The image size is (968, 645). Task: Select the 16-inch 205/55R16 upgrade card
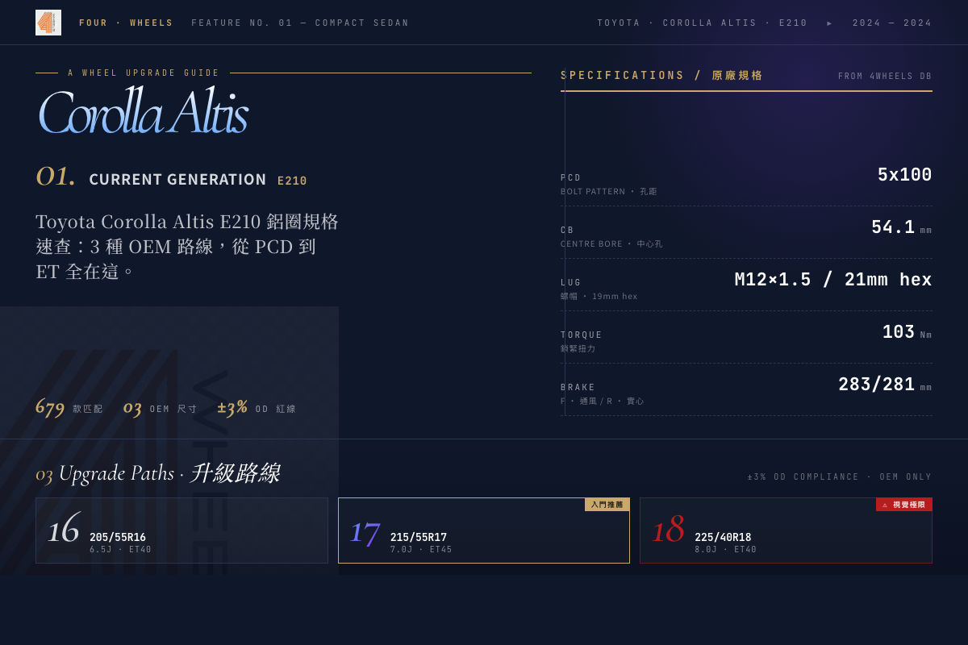(x=181, y=531)
